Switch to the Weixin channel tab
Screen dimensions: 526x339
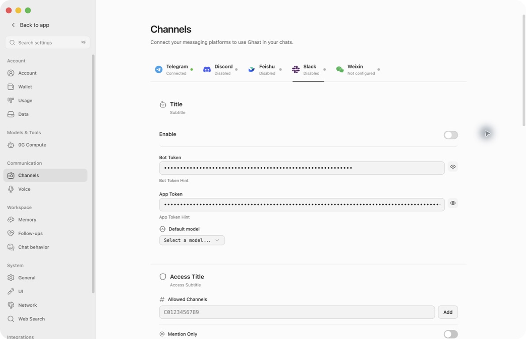point(358,70)
